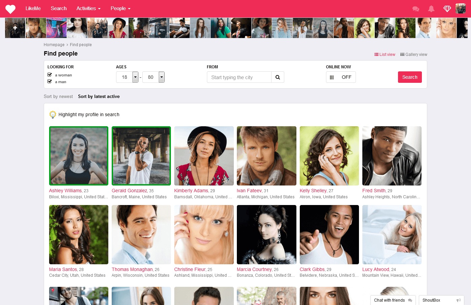Image resolution: width=471 pixels, height=305 pixels.
Task: Click the city search magnifier icon
Action: [x=278, y=77]
